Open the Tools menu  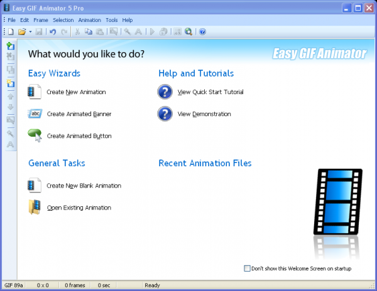pos(112,20)
